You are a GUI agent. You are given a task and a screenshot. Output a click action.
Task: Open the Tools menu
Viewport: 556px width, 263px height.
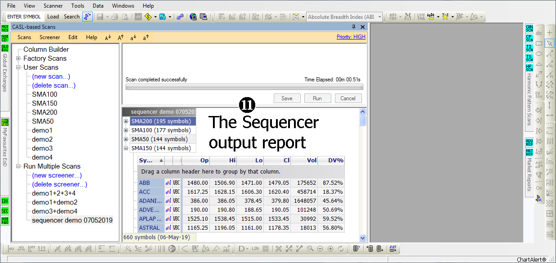tap(78, 6)
